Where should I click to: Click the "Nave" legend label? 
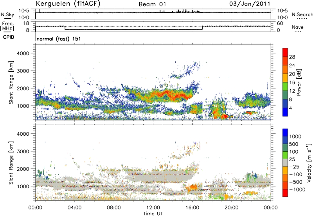click(298, 27)
